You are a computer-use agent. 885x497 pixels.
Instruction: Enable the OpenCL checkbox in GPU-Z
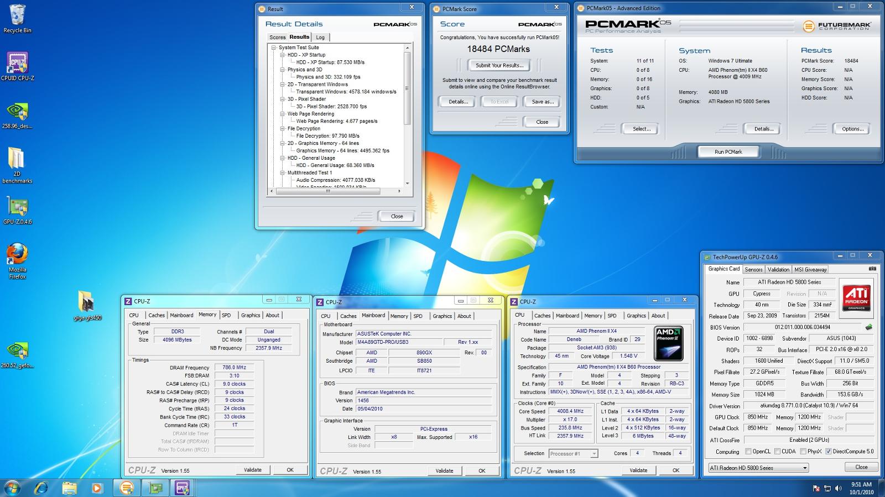[x=748, y=452]
